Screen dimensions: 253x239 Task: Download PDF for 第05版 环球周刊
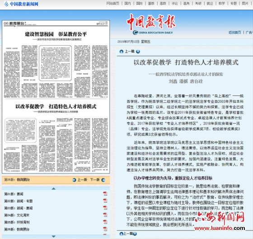click(x=105, y=222)
